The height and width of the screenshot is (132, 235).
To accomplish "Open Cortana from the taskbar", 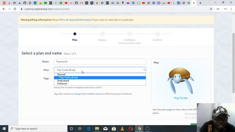I will [72, 129].
